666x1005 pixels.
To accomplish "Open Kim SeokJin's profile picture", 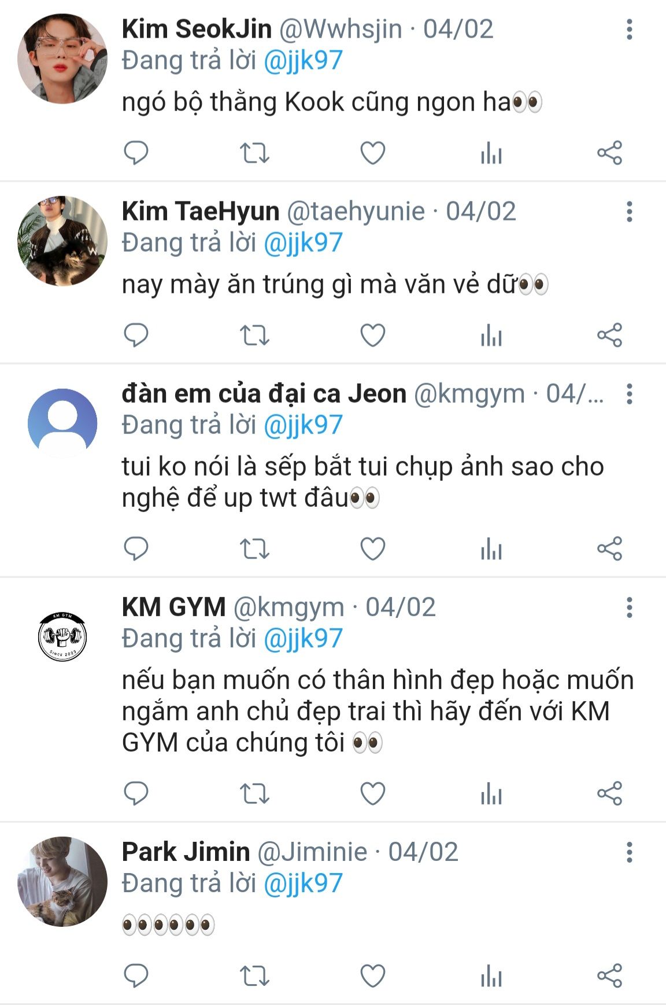I will [x=62, y=59].
